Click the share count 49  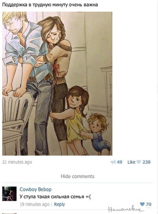coord(120,162)
